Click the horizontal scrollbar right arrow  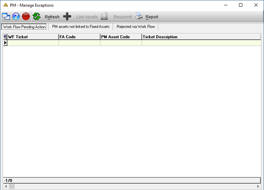(x=258, y=186)
